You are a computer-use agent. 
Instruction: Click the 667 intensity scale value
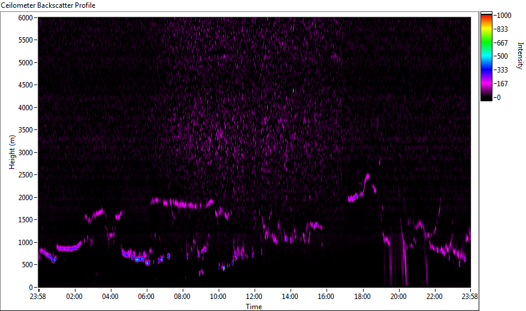502,43
